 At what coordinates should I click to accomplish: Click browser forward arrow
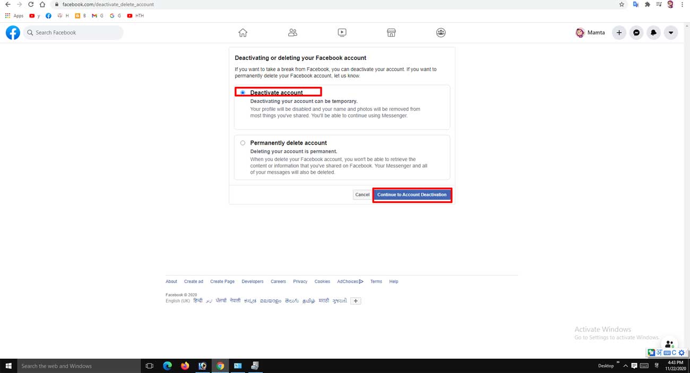tap(20, 4)
